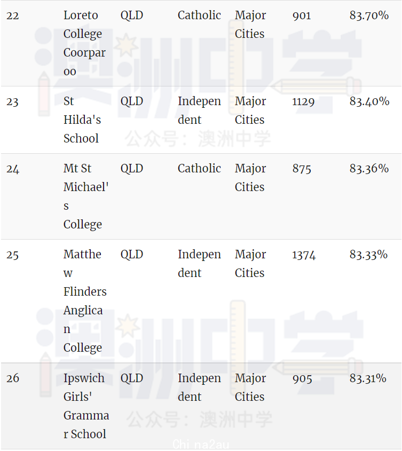Viewport: 402px width, 451px height.
Task: Click the 83.33% percentage value
Action: [x=368, y=255]
